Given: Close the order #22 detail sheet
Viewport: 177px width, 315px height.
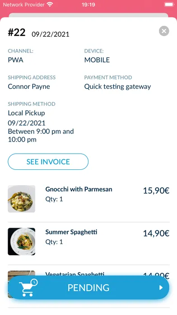Looking at the screenshot, I should pyautogui.click(x=164, y=31).
